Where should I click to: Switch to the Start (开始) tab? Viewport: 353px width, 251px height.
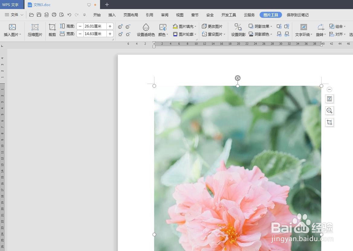tap(97, 15)
